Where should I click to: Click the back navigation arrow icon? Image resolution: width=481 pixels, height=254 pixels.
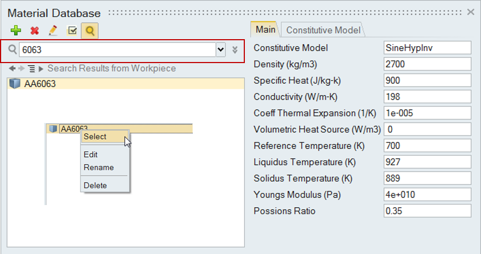point(12,69)
